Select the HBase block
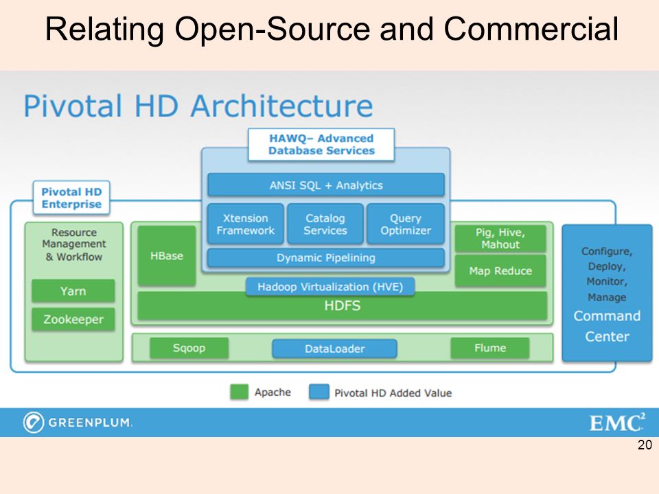This screenshot has height=494, width=659. tap(167, 256)
